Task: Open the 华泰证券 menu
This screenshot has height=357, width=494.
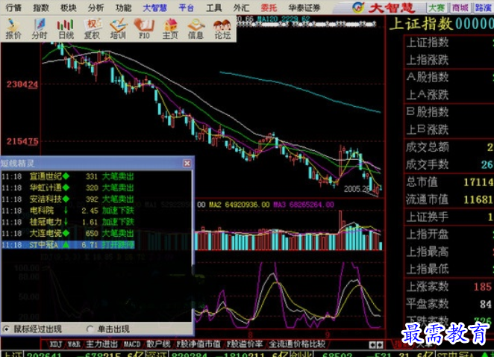Action: click(x=304, y=7)
